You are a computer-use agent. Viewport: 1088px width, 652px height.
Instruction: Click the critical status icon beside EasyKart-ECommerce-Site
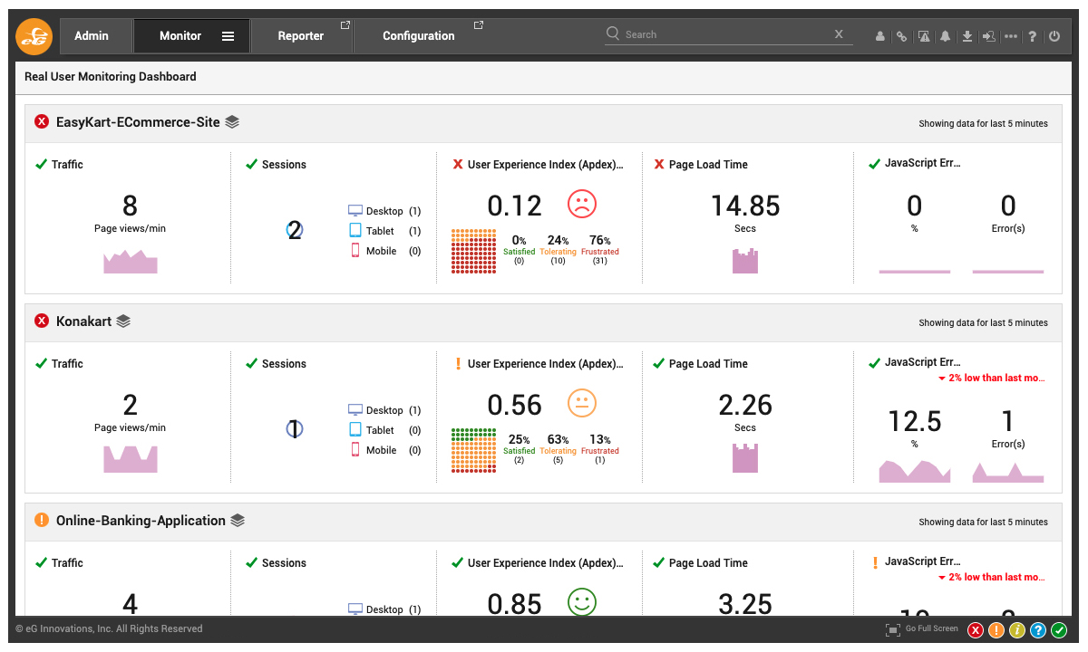[42, 121]
